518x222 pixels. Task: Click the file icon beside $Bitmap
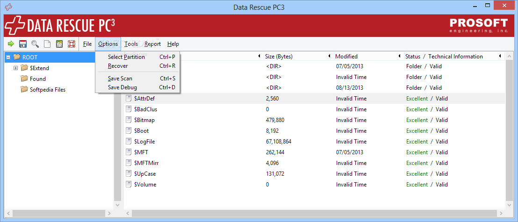pyautogui.click(x=129, y=120)
